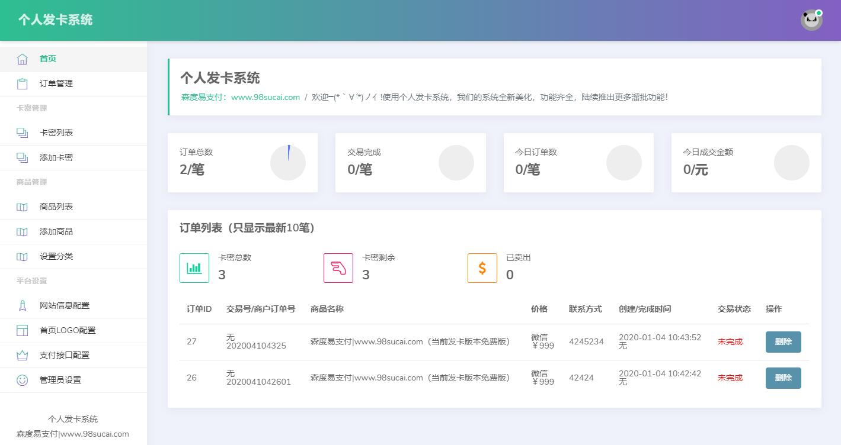
Task: Open 商品列表 menu item
Action: [73, 207]
